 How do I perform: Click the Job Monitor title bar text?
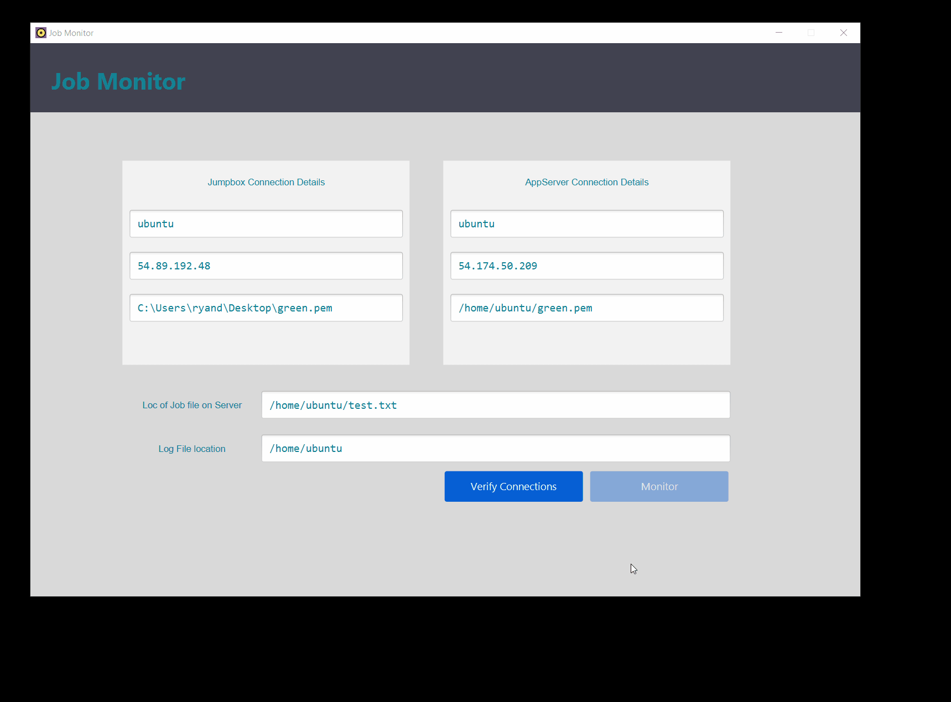(x=71, y=33)
